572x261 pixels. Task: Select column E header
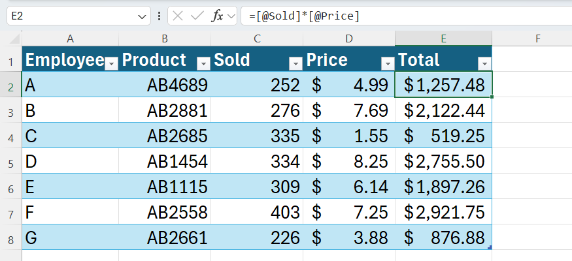click(x=444, y=39)
